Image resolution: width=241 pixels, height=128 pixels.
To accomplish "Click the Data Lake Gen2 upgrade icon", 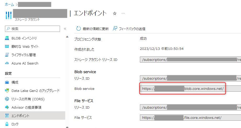I will tap(7, 91).
